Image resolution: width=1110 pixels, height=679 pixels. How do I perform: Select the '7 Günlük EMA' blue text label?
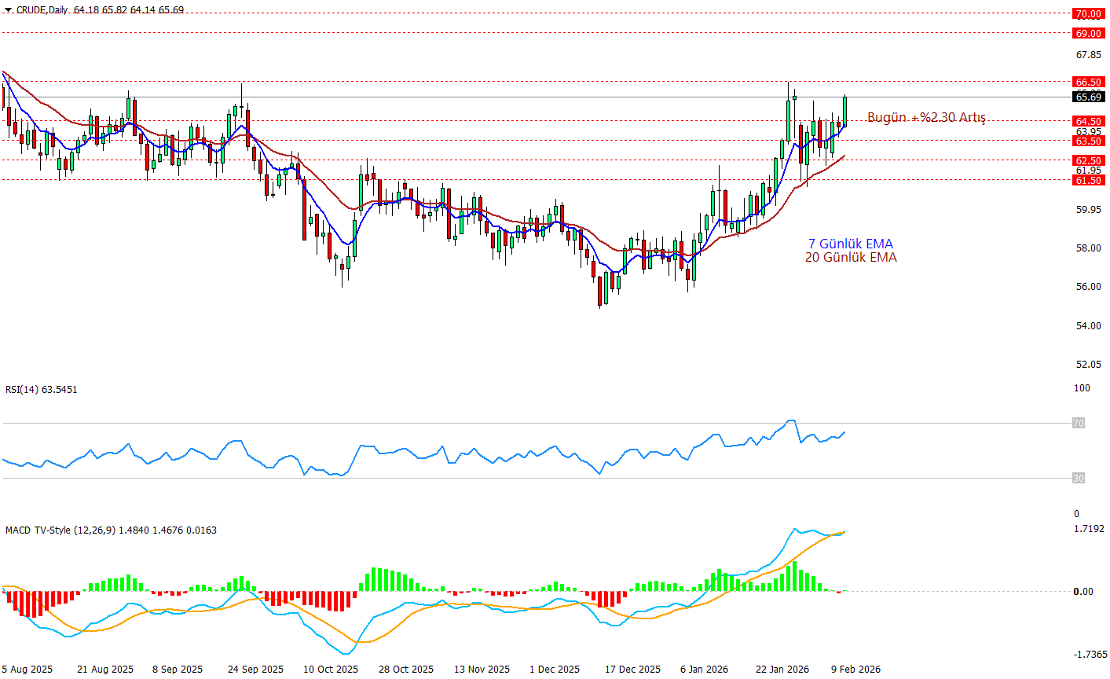tap(851, 244)
